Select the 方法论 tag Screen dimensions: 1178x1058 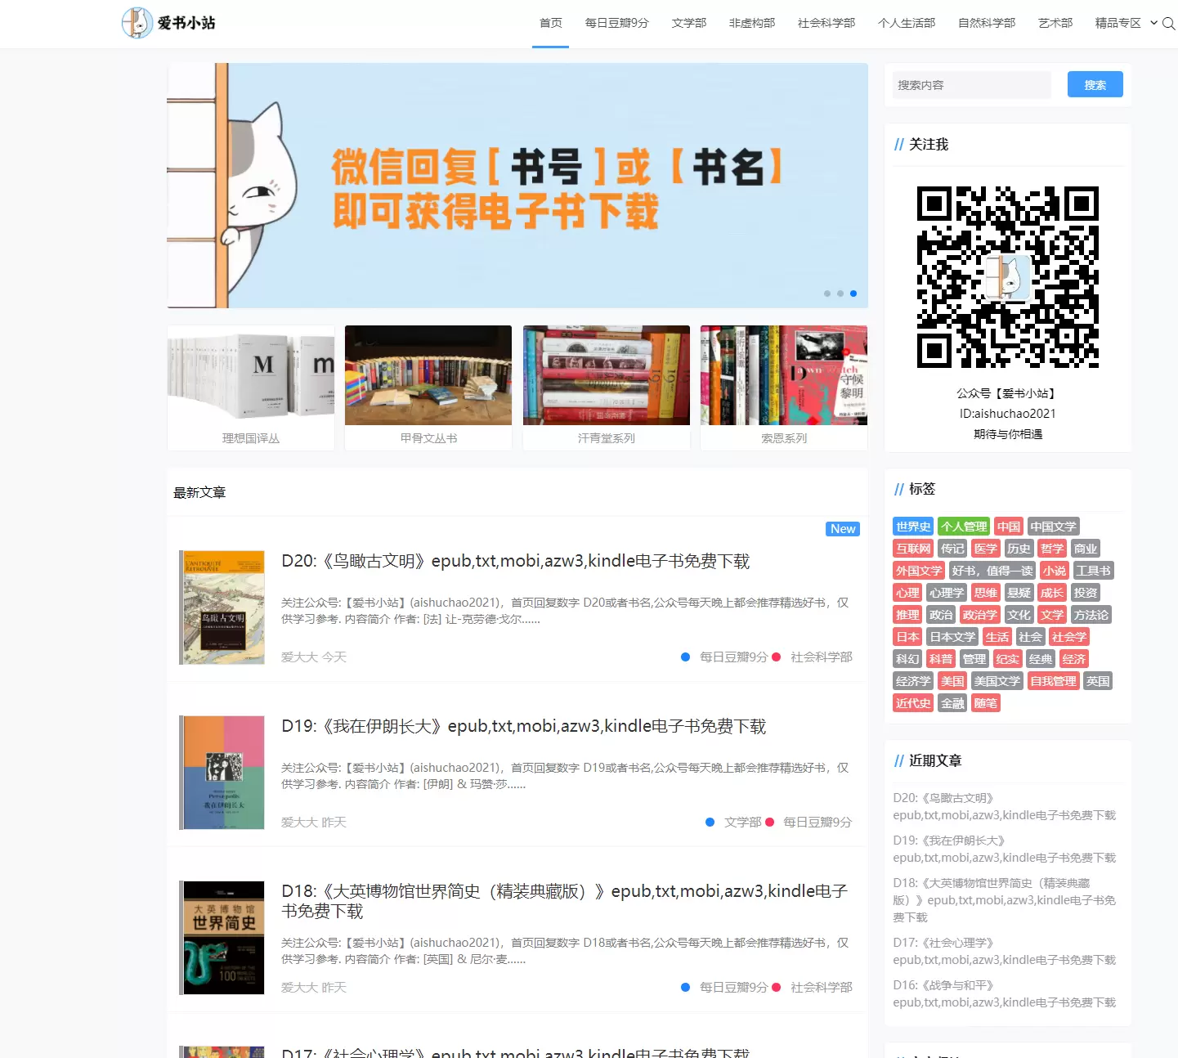(x=1091, y=615)
